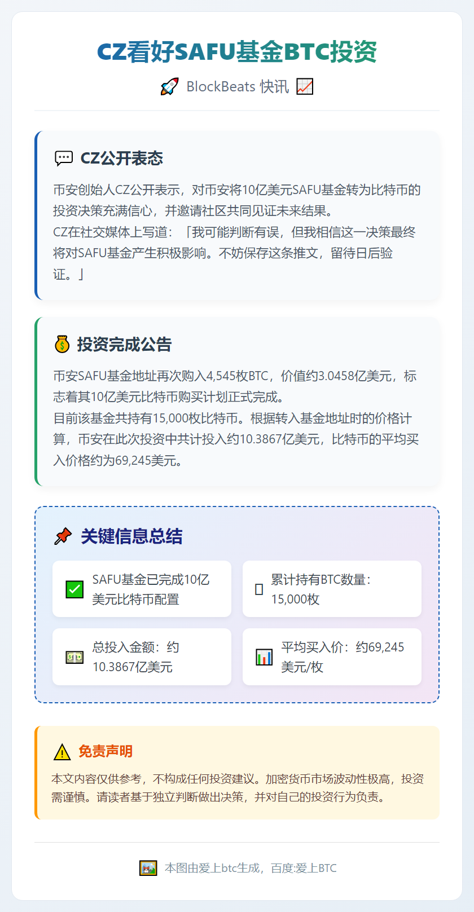Click the heading 免责声明
Viewport: 474px width, 912px height.
click(x=106, y=752)
